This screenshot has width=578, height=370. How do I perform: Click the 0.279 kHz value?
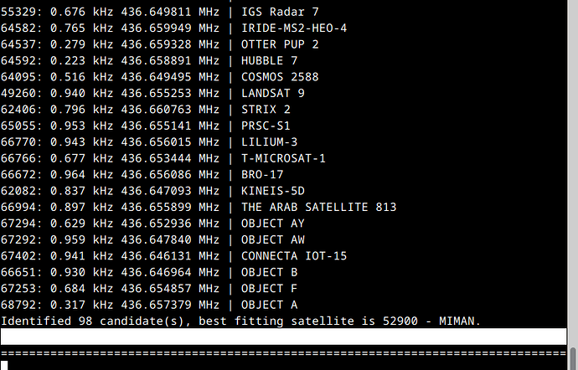82,44
